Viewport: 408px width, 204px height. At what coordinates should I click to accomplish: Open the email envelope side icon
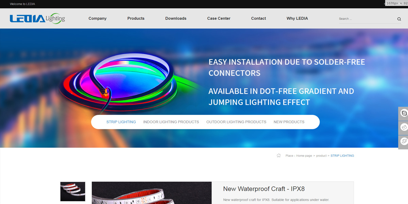point(404,128)
